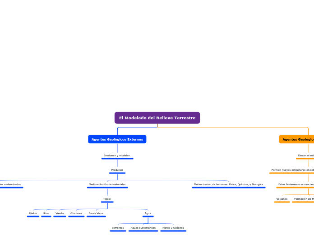Select the Agua node
The height and width of the screenshot is (235, 314).
pos(148,213)
